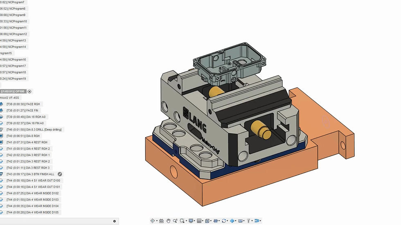Click the gray flashlight-shaped icon
Image resolution: width=401 pixels, height=225 pixels.
(248, 221)
